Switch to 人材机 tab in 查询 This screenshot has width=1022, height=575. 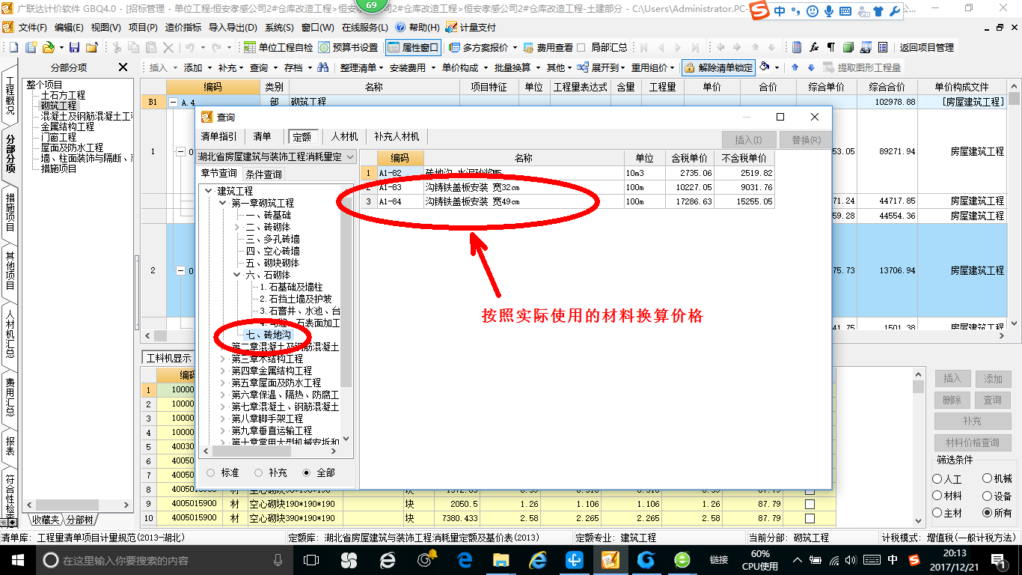[x=345, y=137]
